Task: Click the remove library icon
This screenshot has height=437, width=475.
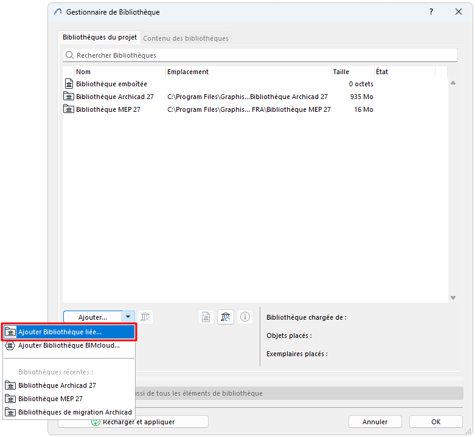Action: pyautogui.click(x=145, y=317)
